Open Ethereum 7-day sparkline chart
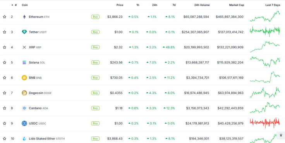 tap(265, 16)
